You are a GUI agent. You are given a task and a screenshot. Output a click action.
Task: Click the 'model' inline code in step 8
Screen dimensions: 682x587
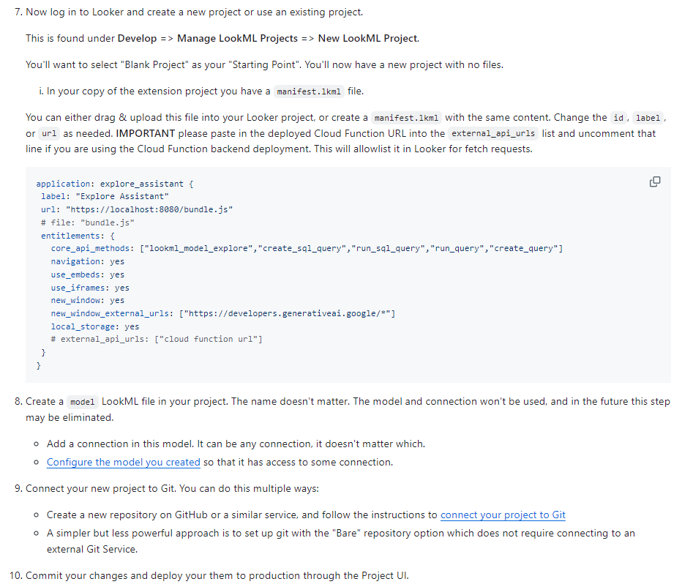pyautogui.click(x=82, y=402)
